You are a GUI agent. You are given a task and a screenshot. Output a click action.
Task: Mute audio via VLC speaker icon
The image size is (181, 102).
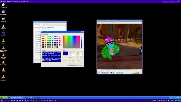point(132,73)
